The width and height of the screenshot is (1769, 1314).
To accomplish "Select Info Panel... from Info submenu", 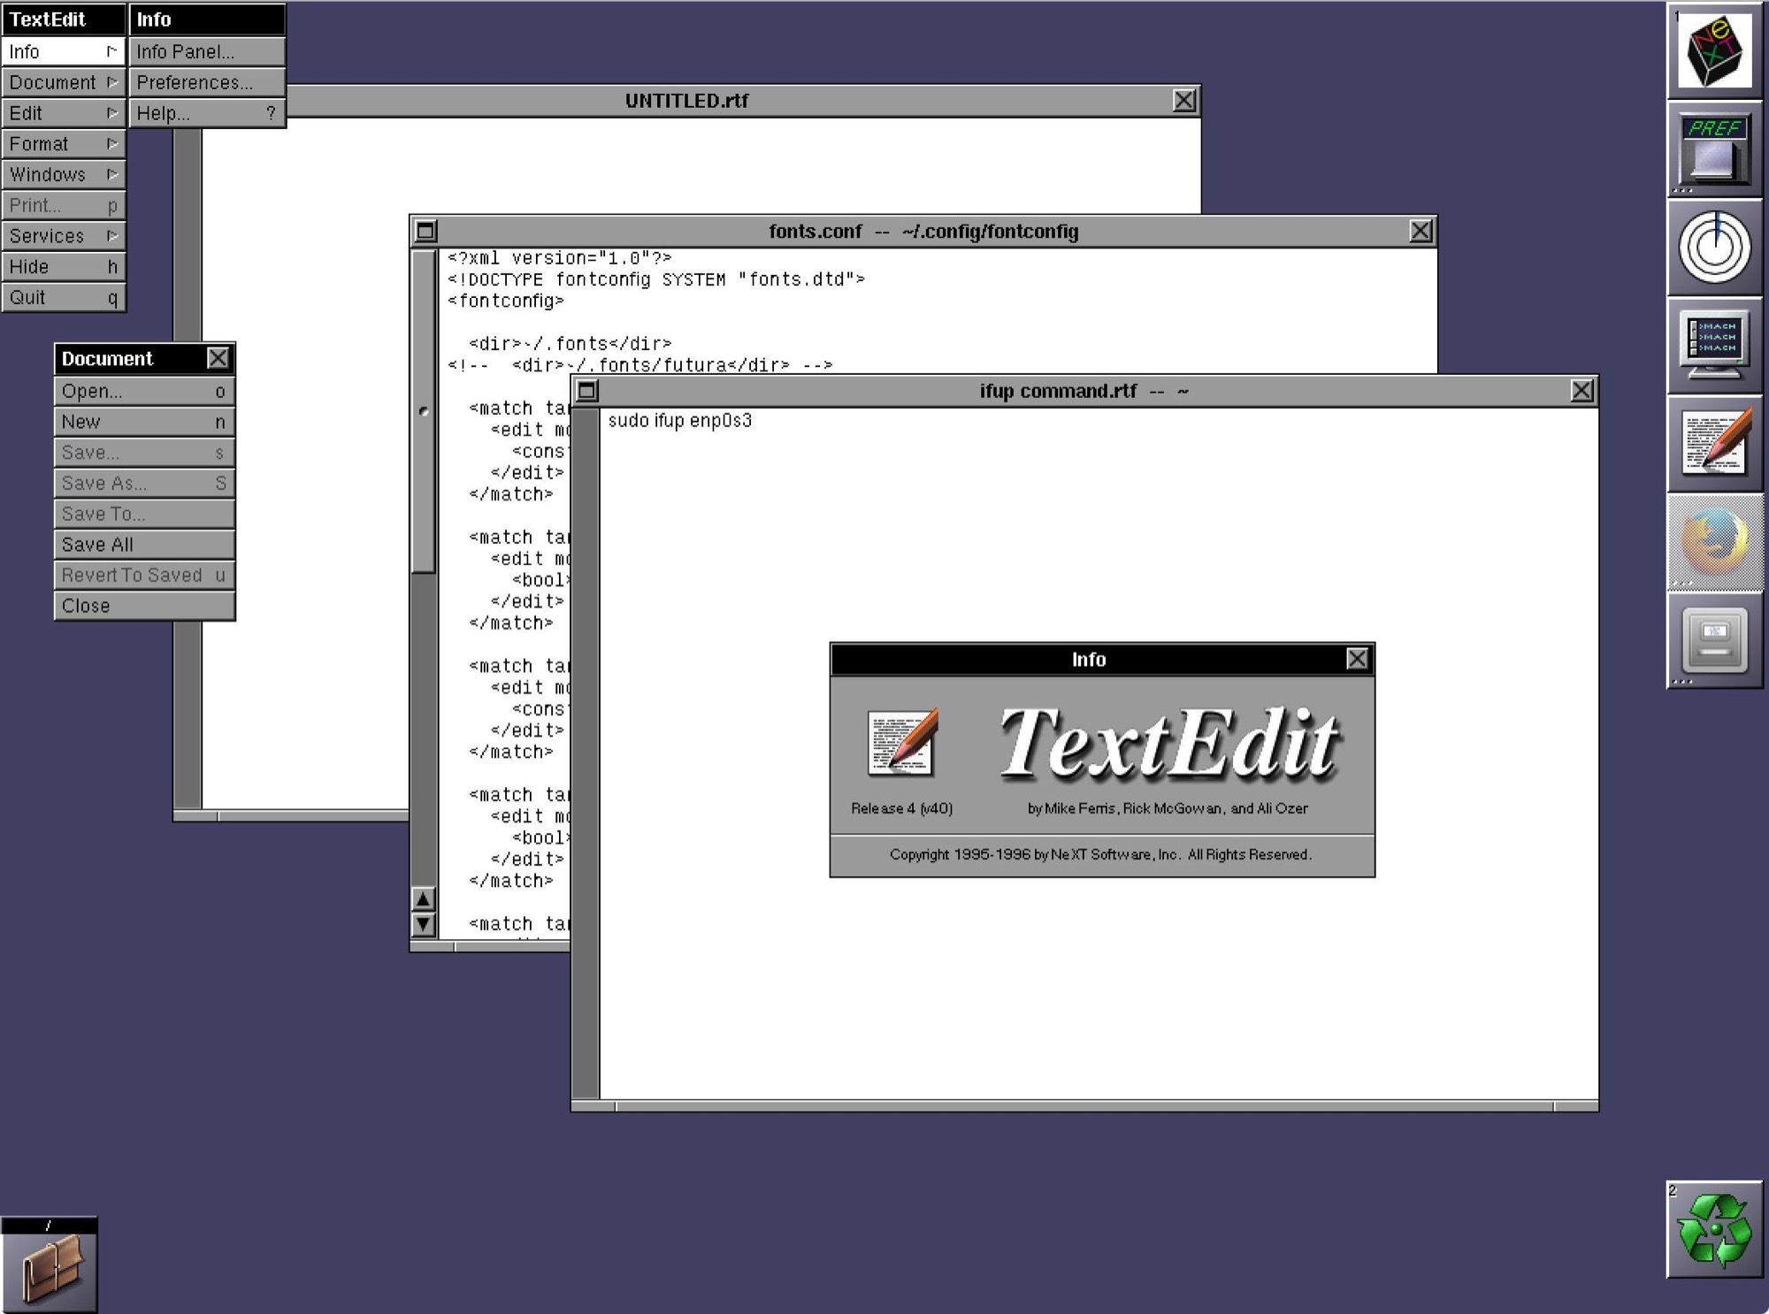I will tap(208, 51).
